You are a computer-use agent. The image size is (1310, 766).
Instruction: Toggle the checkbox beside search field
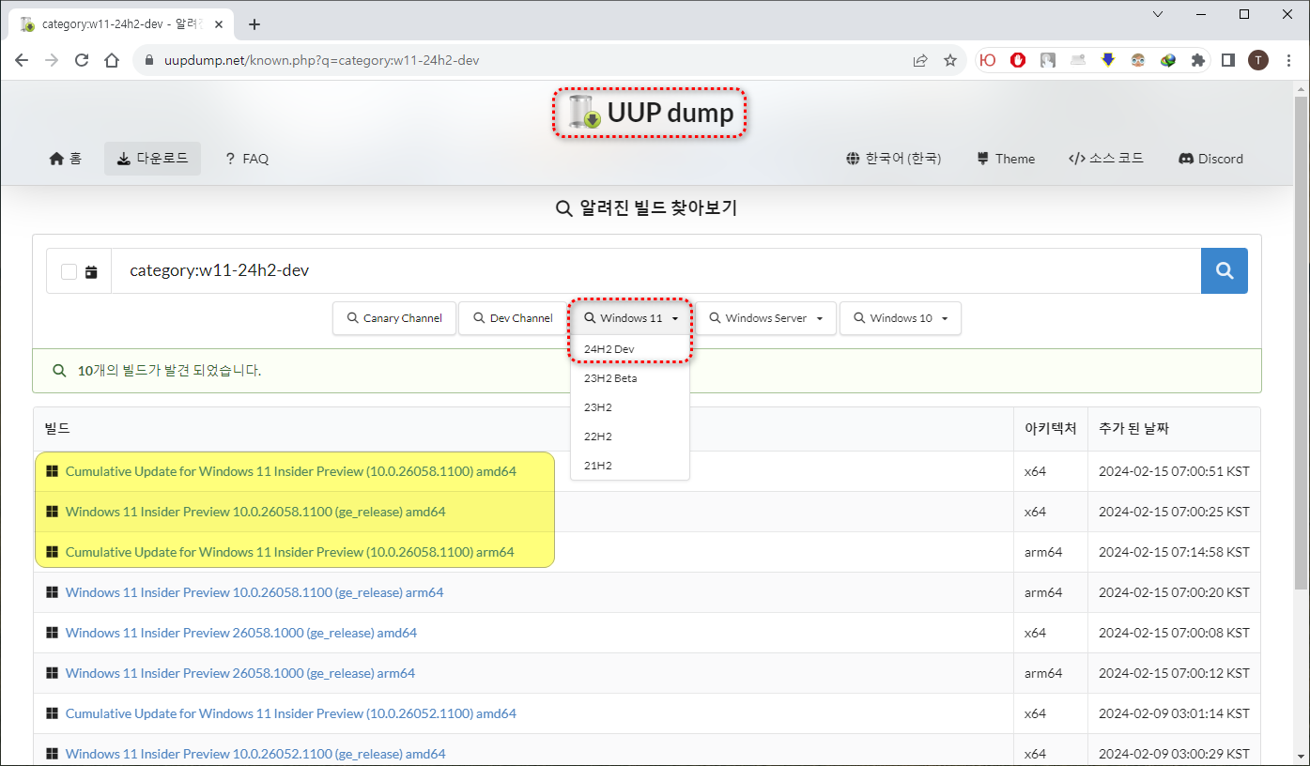point(69,272)
